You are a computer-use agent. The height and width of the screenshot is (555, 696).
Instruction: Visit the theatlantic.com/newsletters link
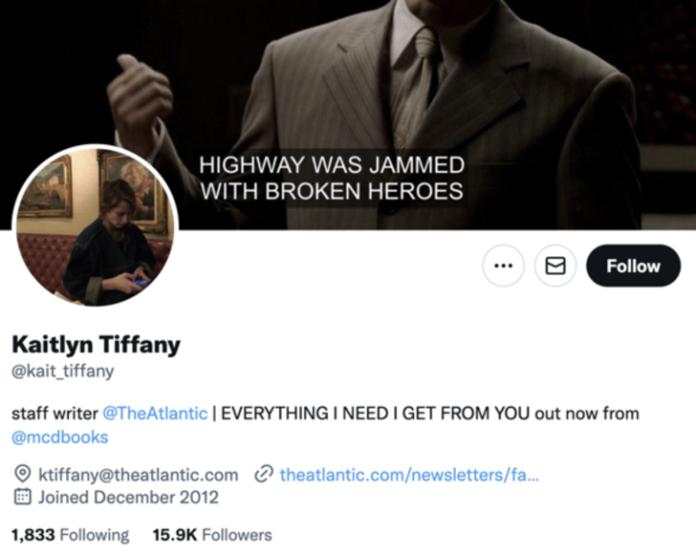click(x=409, y=474)
